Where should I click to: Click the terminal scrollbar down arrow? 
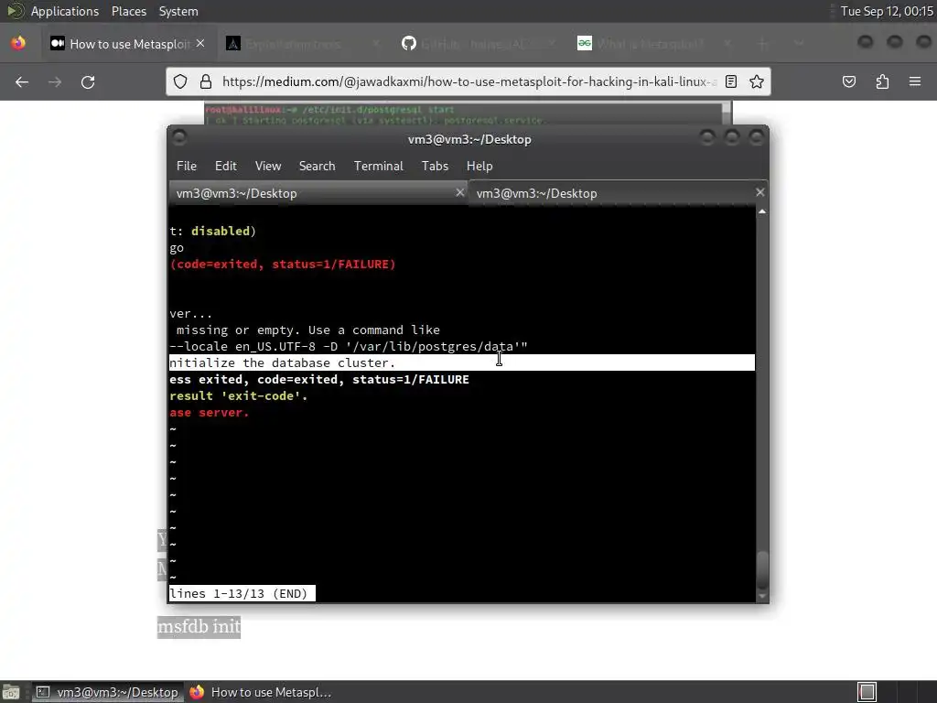tap(762, 596)
